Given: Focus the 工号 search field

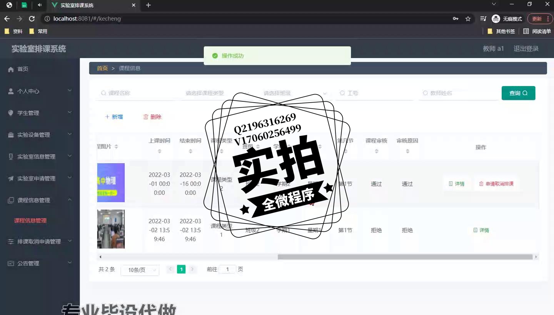Looking at the screenshot, I should [x=374, y=93].
